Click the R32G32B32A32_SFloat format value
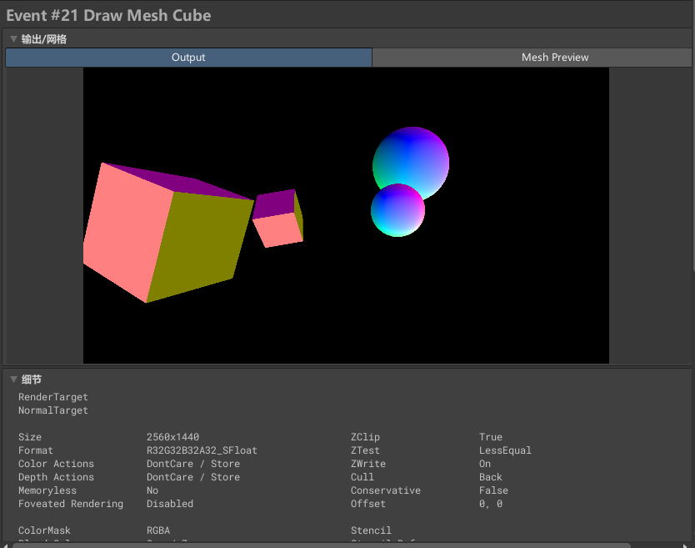 (202, 450)
